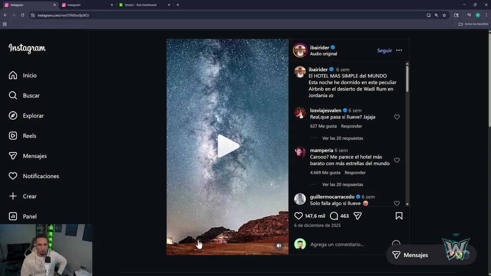The image size is (491, 276).
Task: Like the post with the heart icon
Action: point(298,216)
